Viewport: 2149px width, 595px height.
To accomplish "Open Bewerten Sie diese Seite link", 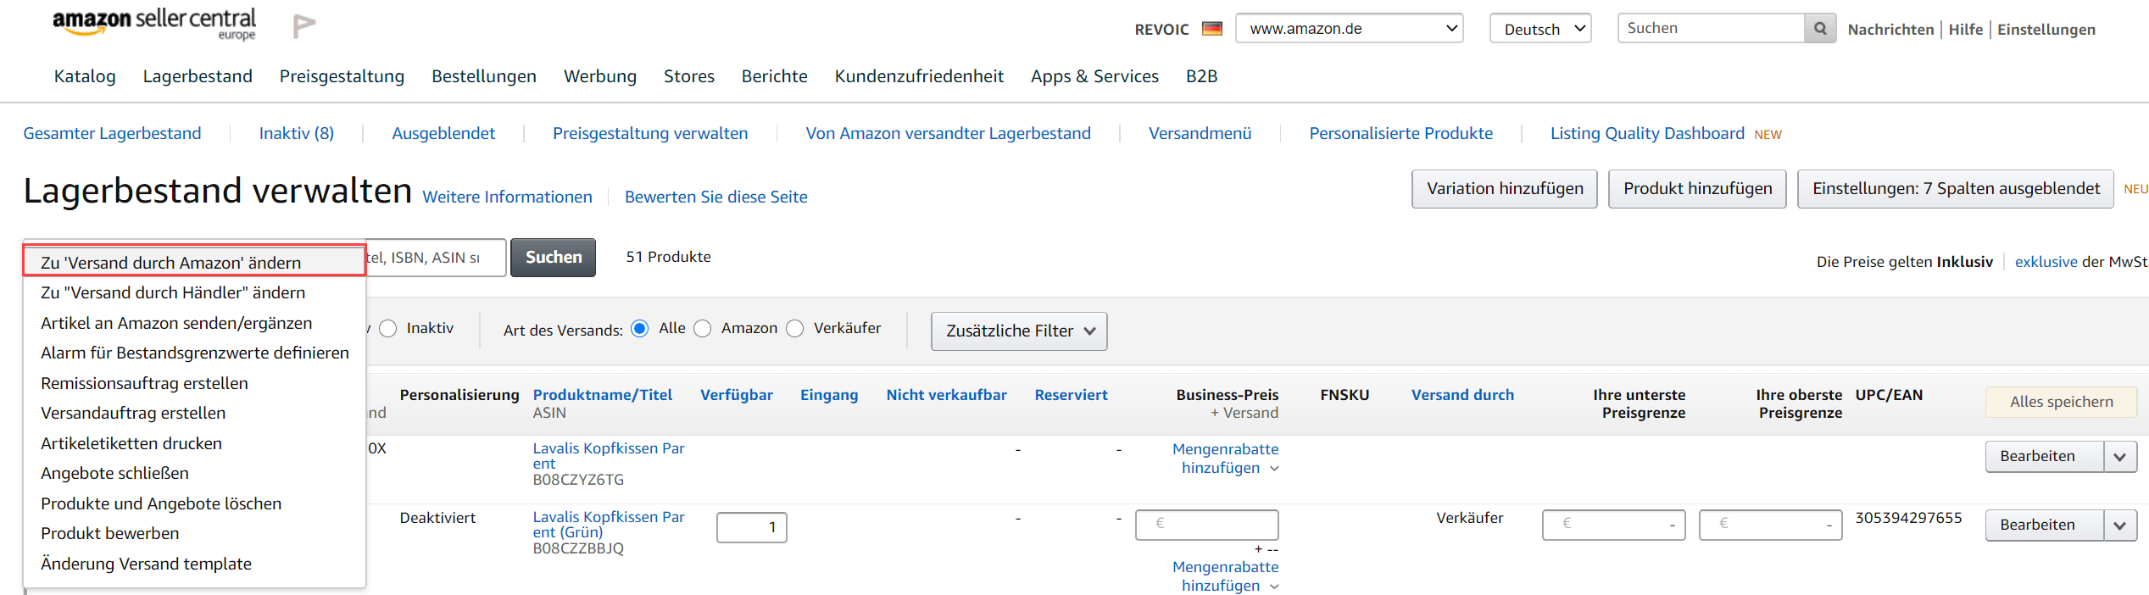I will coord(715,197).
